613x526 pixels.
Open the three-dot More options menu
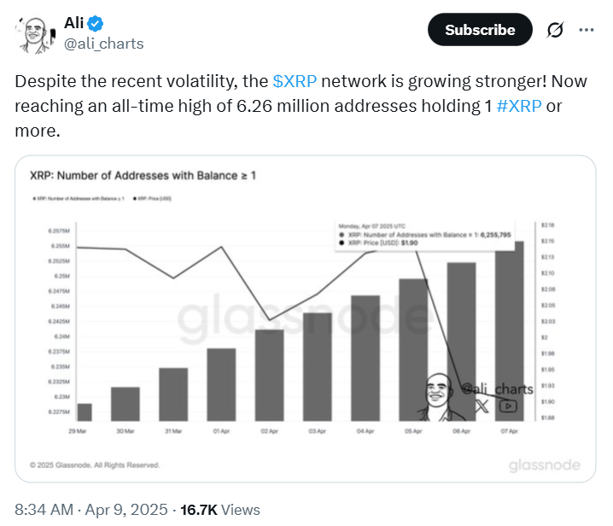pos(587,30)
